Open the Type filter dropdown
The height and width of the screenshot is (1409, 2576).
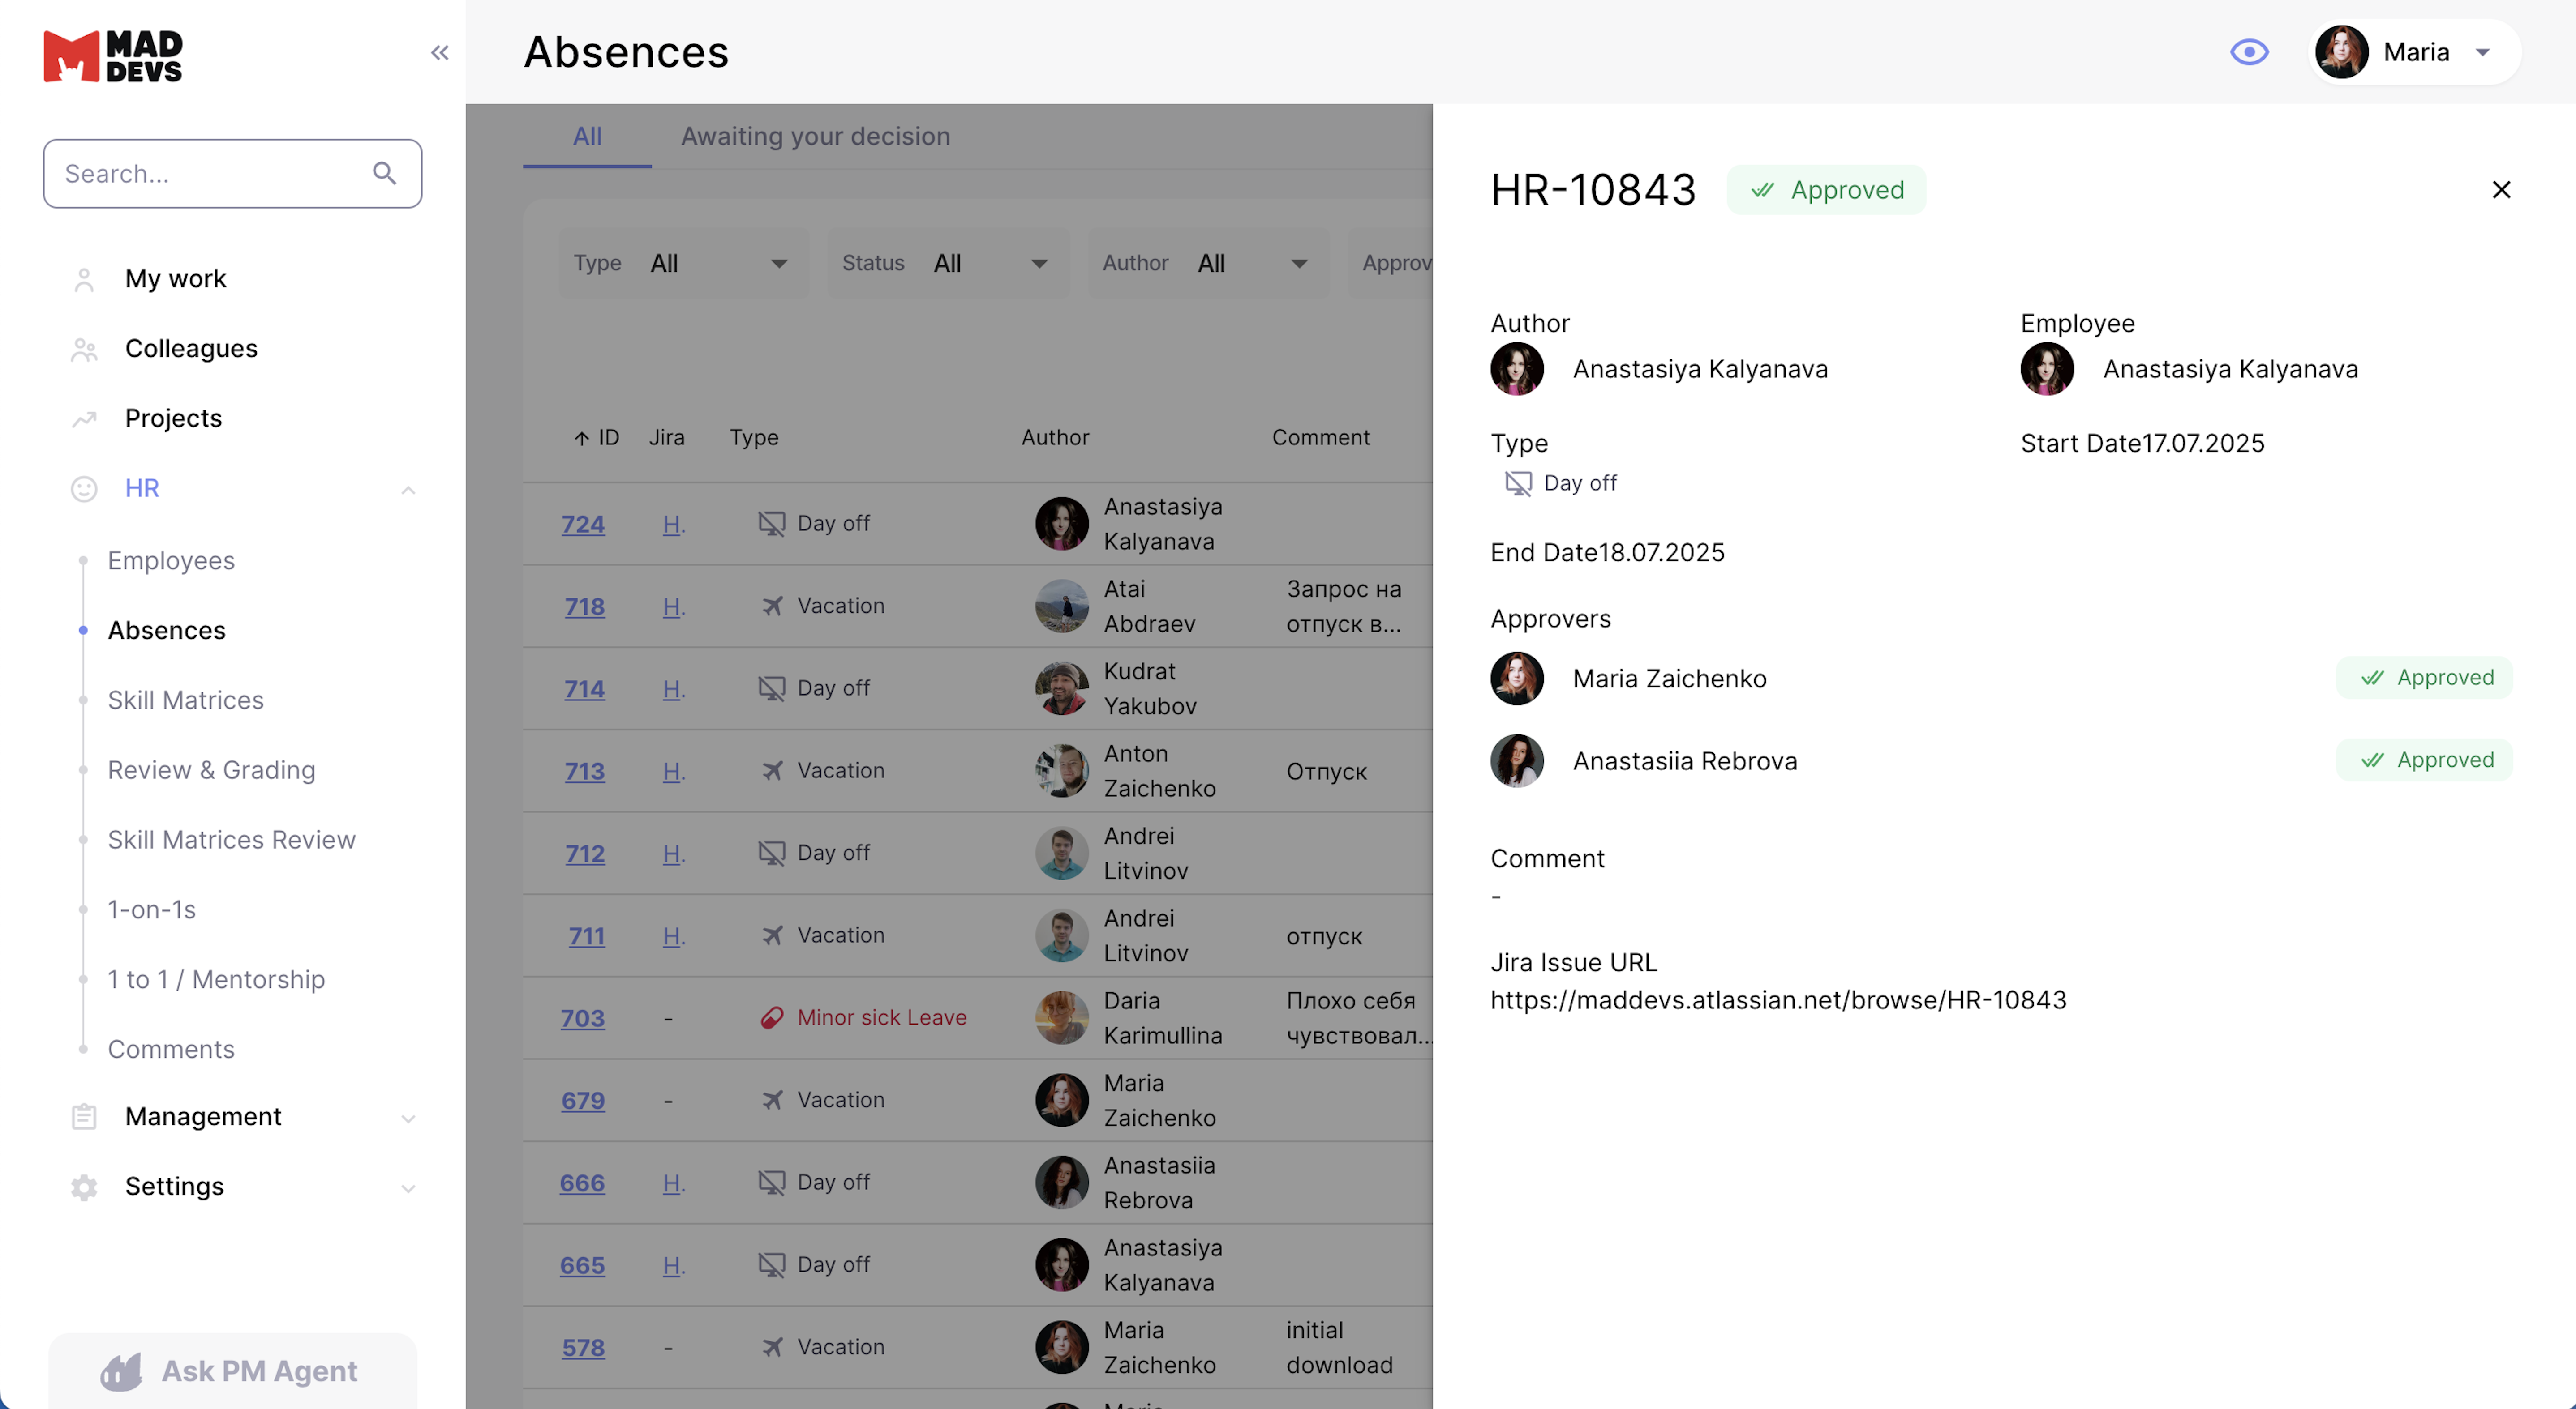(x=683, y=264)
